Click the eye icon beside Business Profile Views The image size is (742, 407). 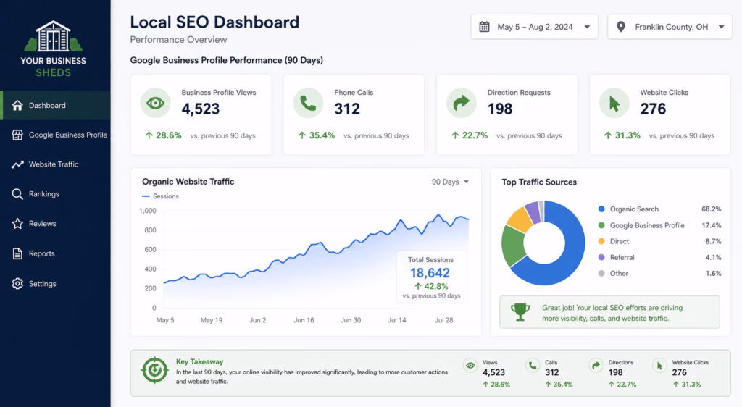point(155,103)
